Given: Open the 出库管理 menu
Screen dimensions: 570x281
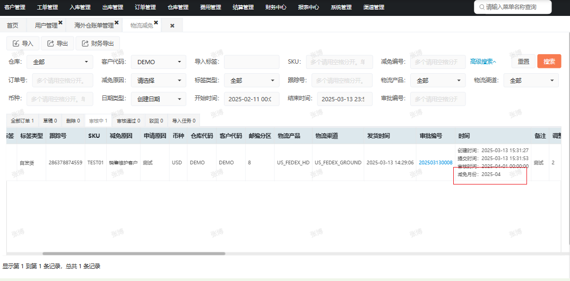Looking at the screenshot, I should [113, 7].
